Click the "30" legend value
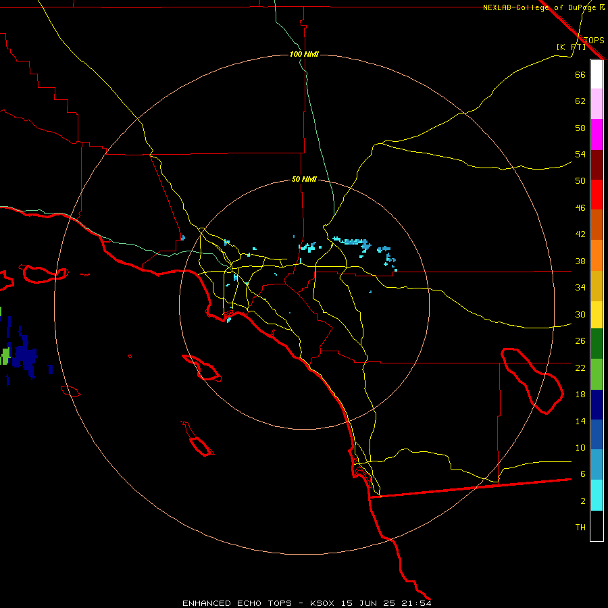The height and width of the screenshot is (608, 608). tap(580, 314)
